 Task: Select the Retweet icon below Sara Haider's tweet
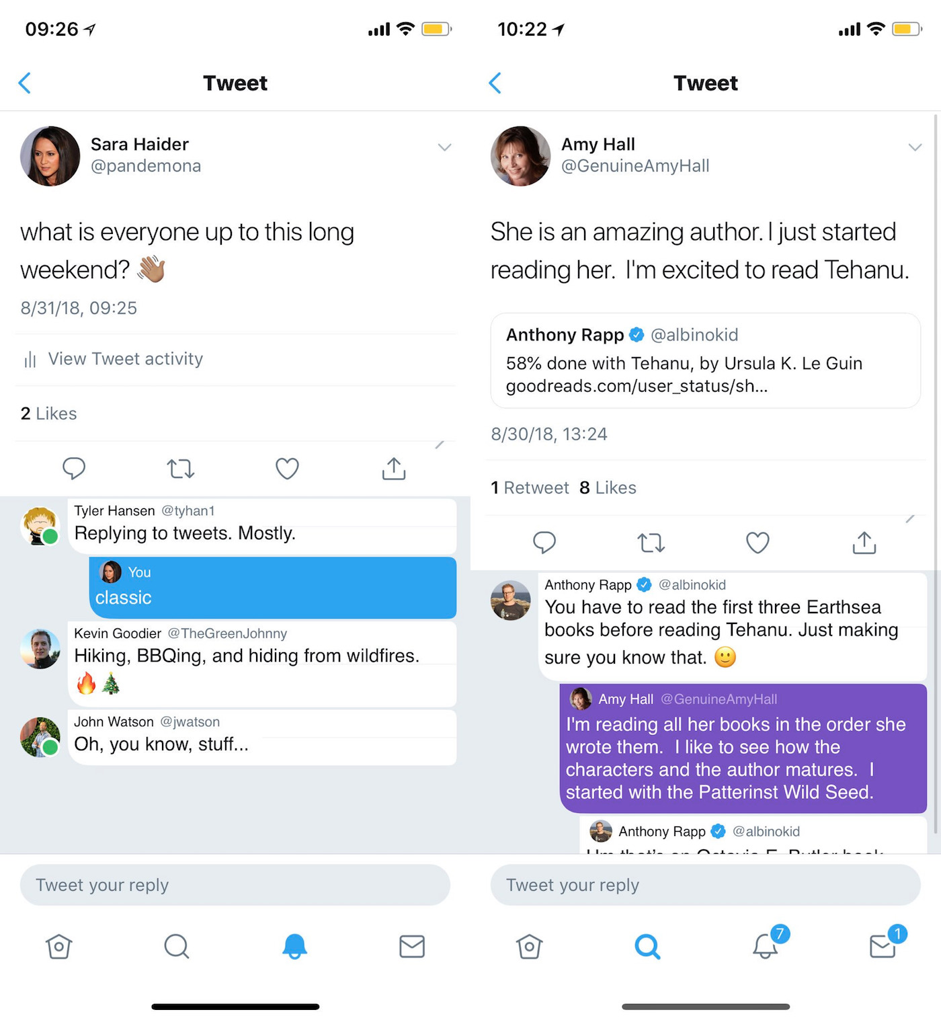pos(179,469)
